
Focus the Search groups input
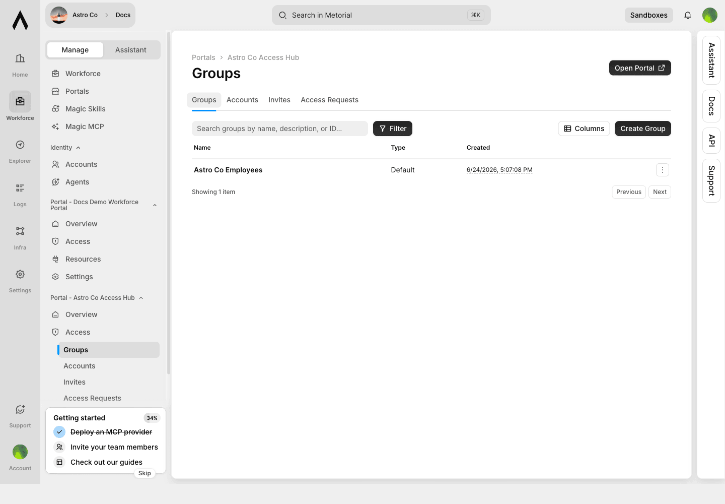click(280, 129)
